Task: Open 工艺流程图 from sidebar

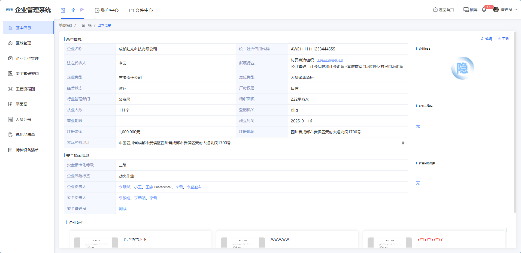Action: tap(25, 89)
